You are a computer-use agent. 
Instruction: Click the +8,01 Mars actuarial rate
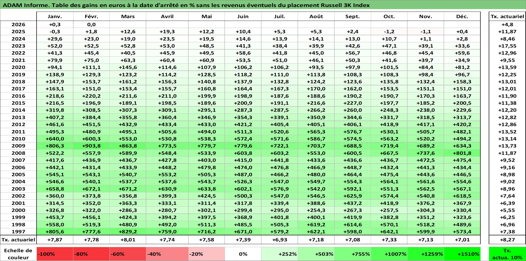click(128, 240)
